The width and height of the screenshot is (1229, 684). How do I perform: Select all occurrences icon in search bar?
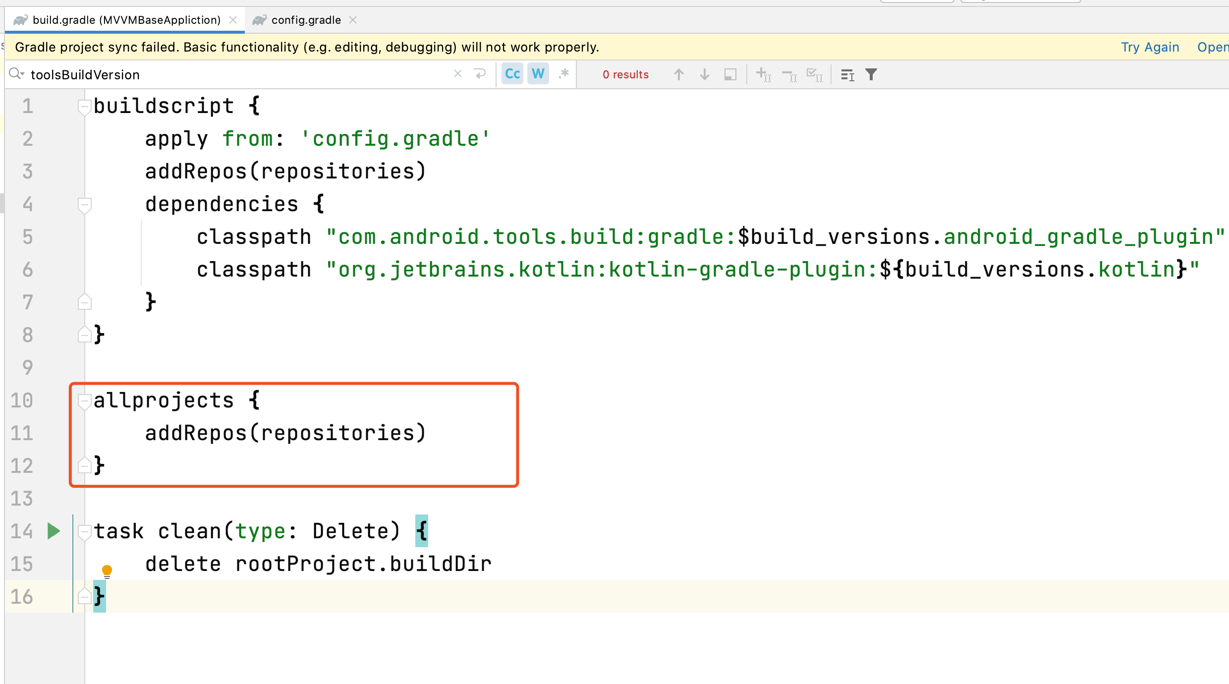815,74
